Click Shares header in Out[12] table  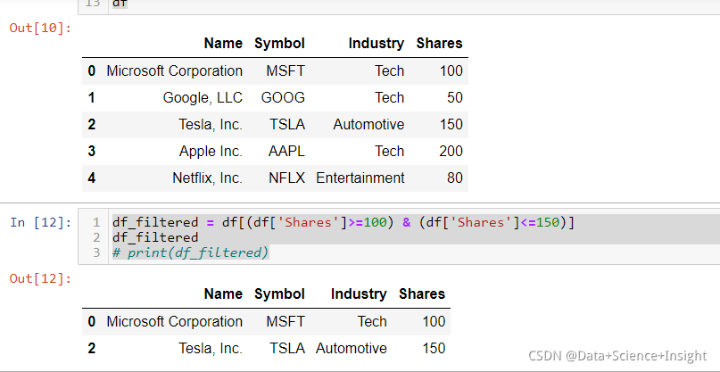tap(421, 293)
